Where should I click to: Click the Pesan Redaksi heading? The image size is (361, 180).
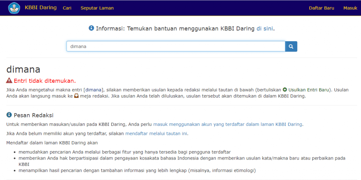point(33,115)
